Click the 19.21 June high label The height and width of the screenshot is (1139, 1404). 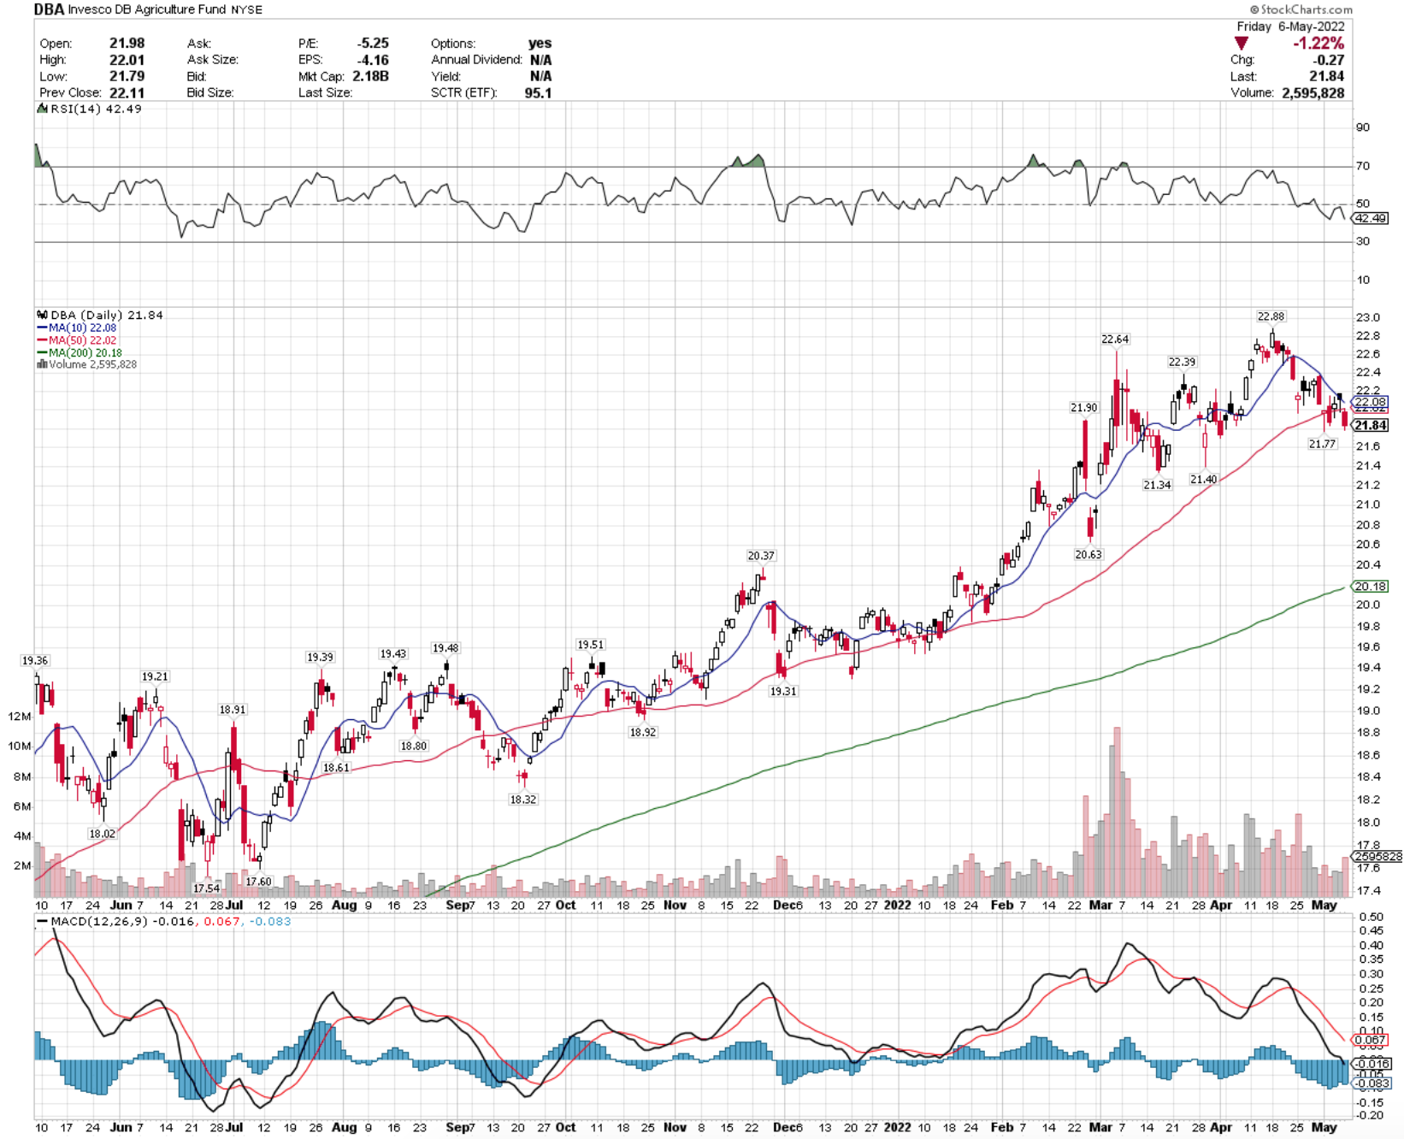155,676
